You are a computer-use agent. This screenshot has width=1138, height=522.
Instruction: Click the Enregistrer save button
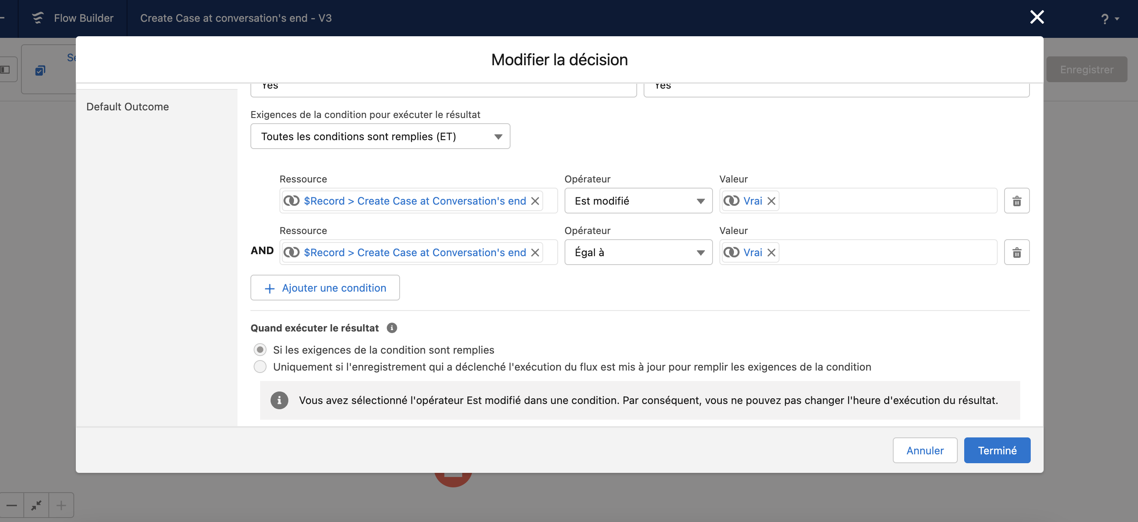point(1086,69)
